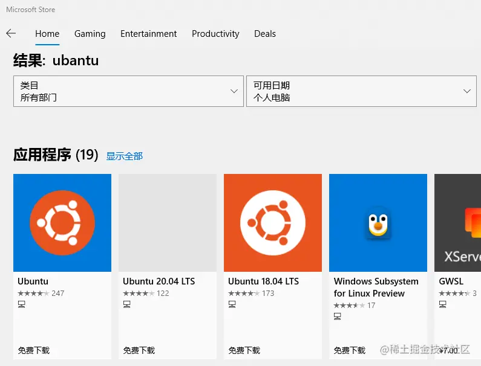Viewport: 481px width, 366px height.
Task: Open the Deals tab
Action: [265, 34]
